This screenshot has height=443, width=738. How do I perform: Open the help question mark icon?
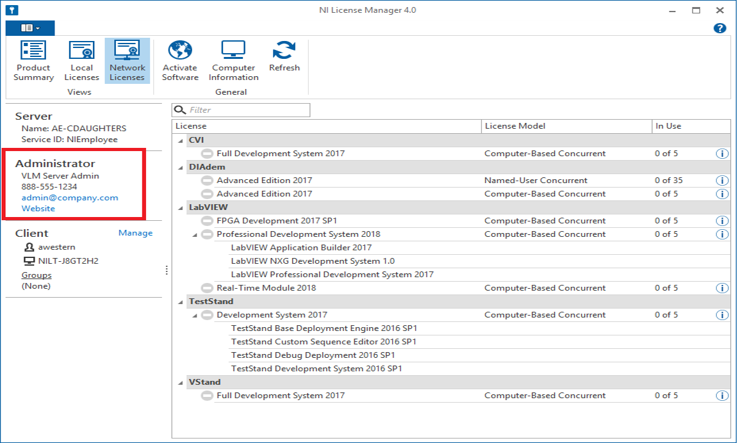(719, 28)
